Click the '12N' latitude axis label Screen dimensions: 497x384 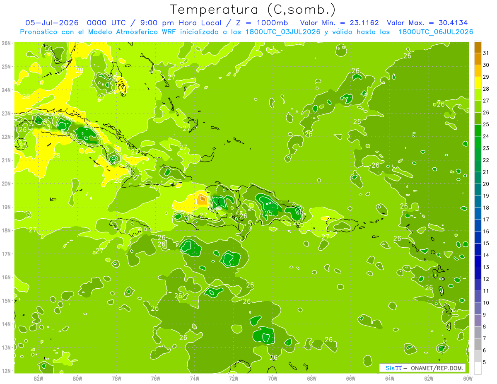[6, 371]
